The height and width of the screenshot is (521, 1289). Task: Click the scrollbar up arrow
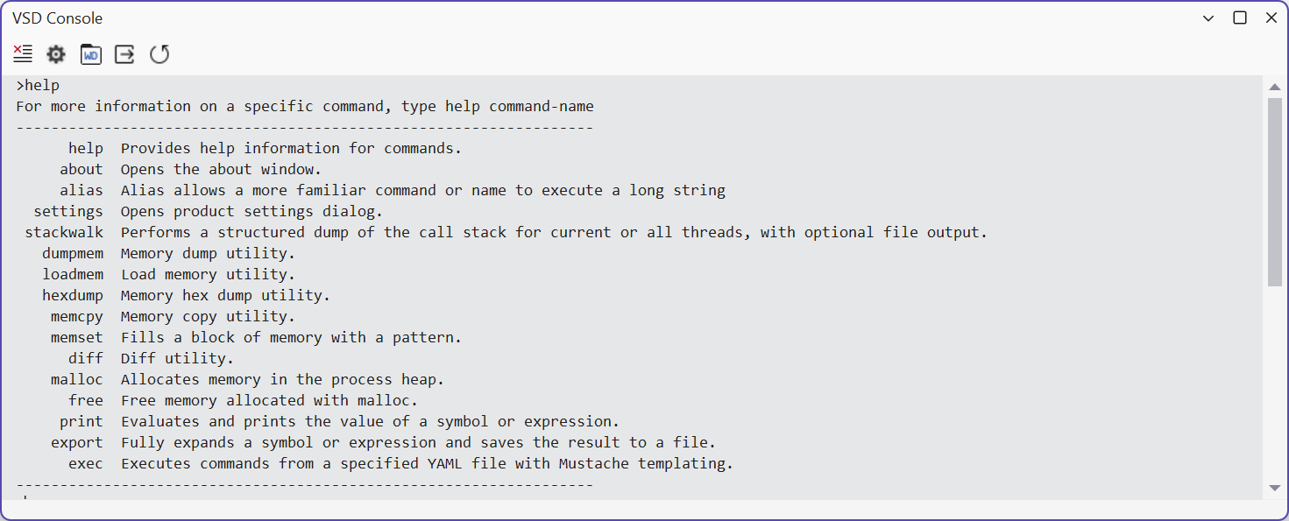[1275, 87]
